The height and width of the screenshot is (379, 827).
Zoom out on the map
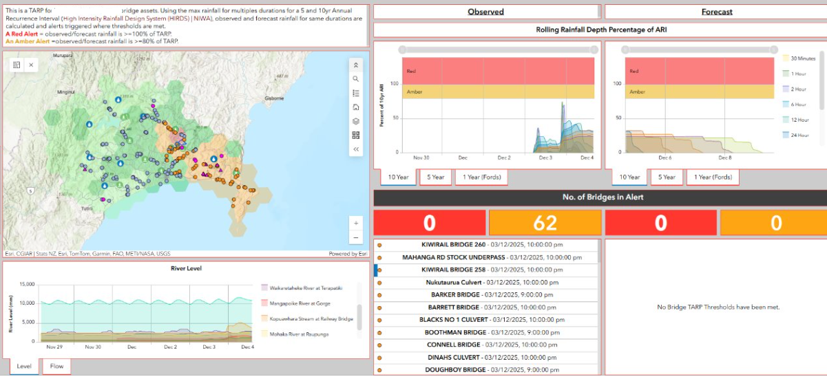coord(356,237)
